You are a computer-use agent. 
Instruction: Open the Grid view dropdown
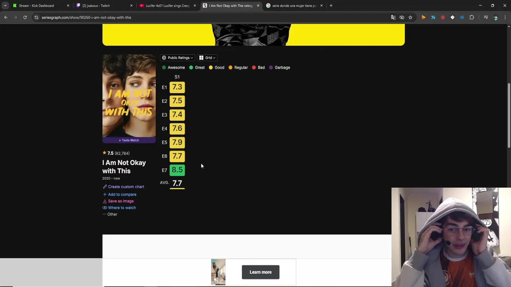[207, 58]
